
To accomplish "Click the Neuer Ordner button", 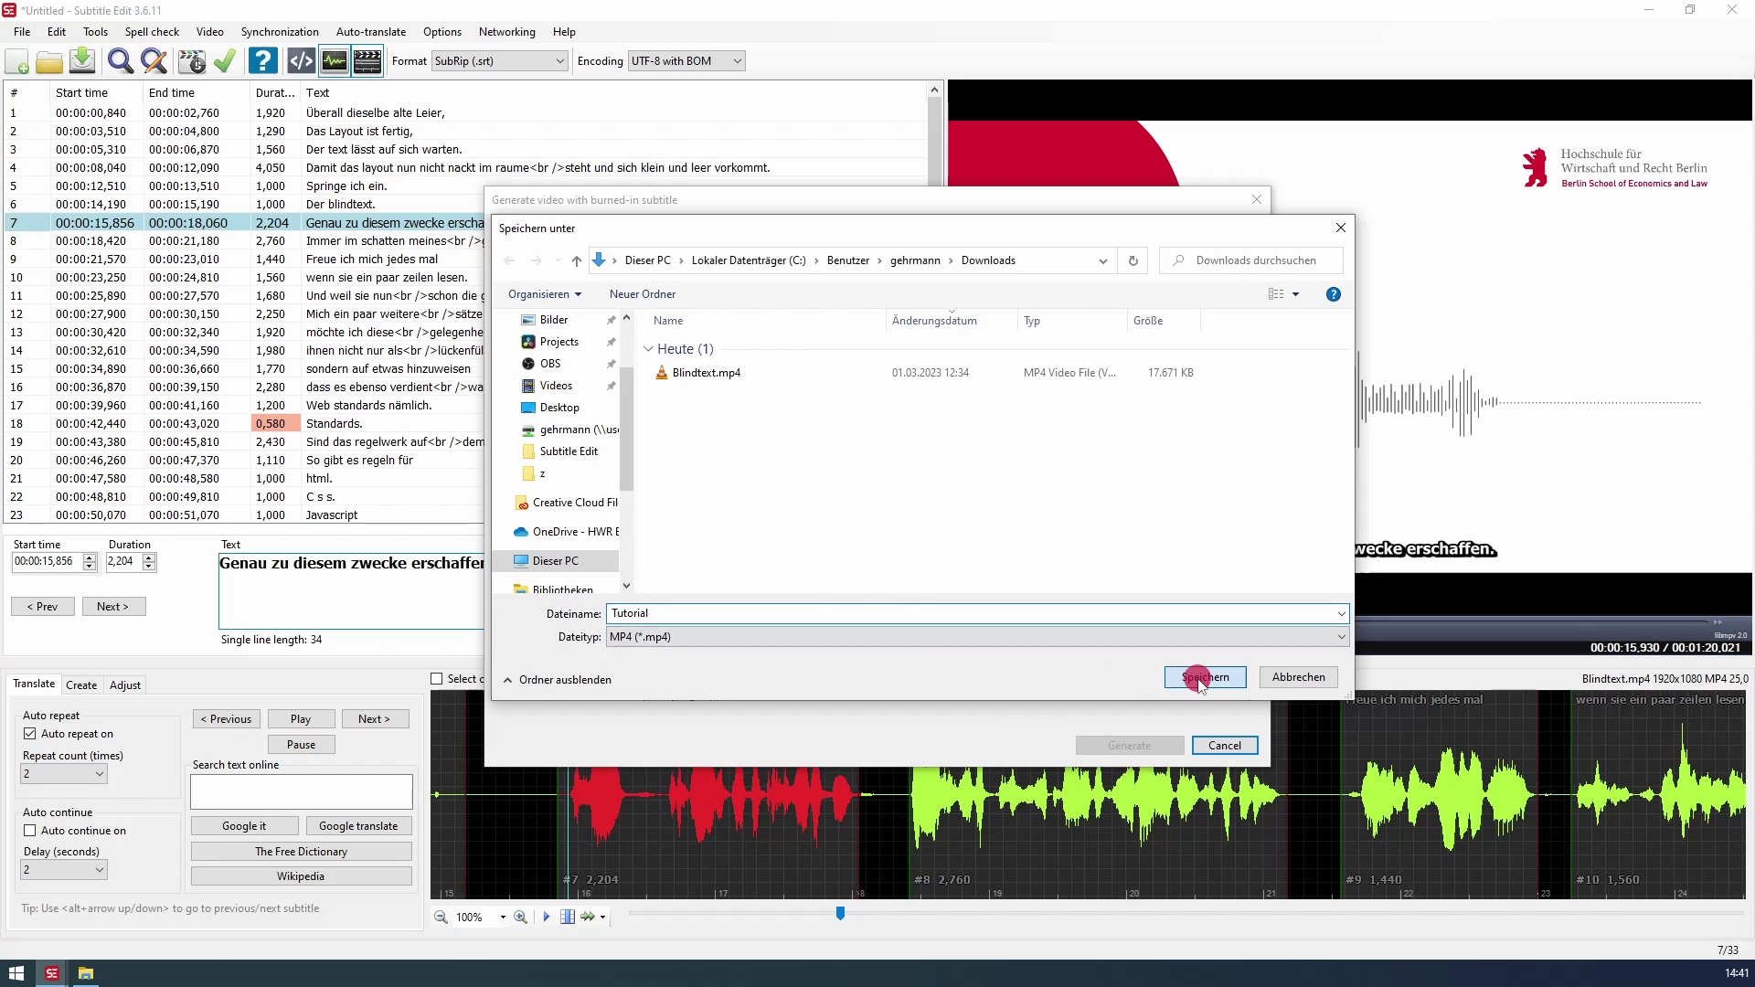I will (x=643, y=294).
